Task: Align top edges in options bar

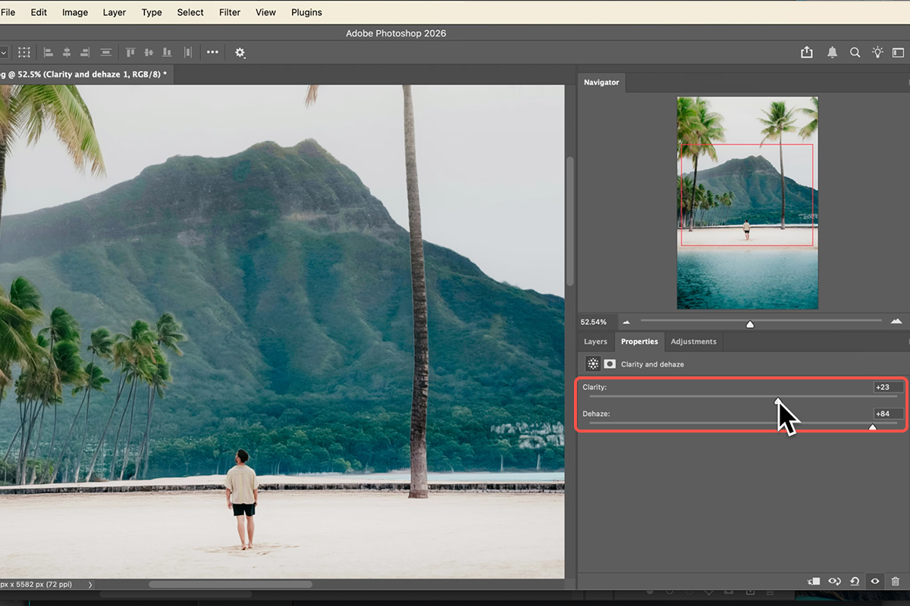Action: click(130, 52)
